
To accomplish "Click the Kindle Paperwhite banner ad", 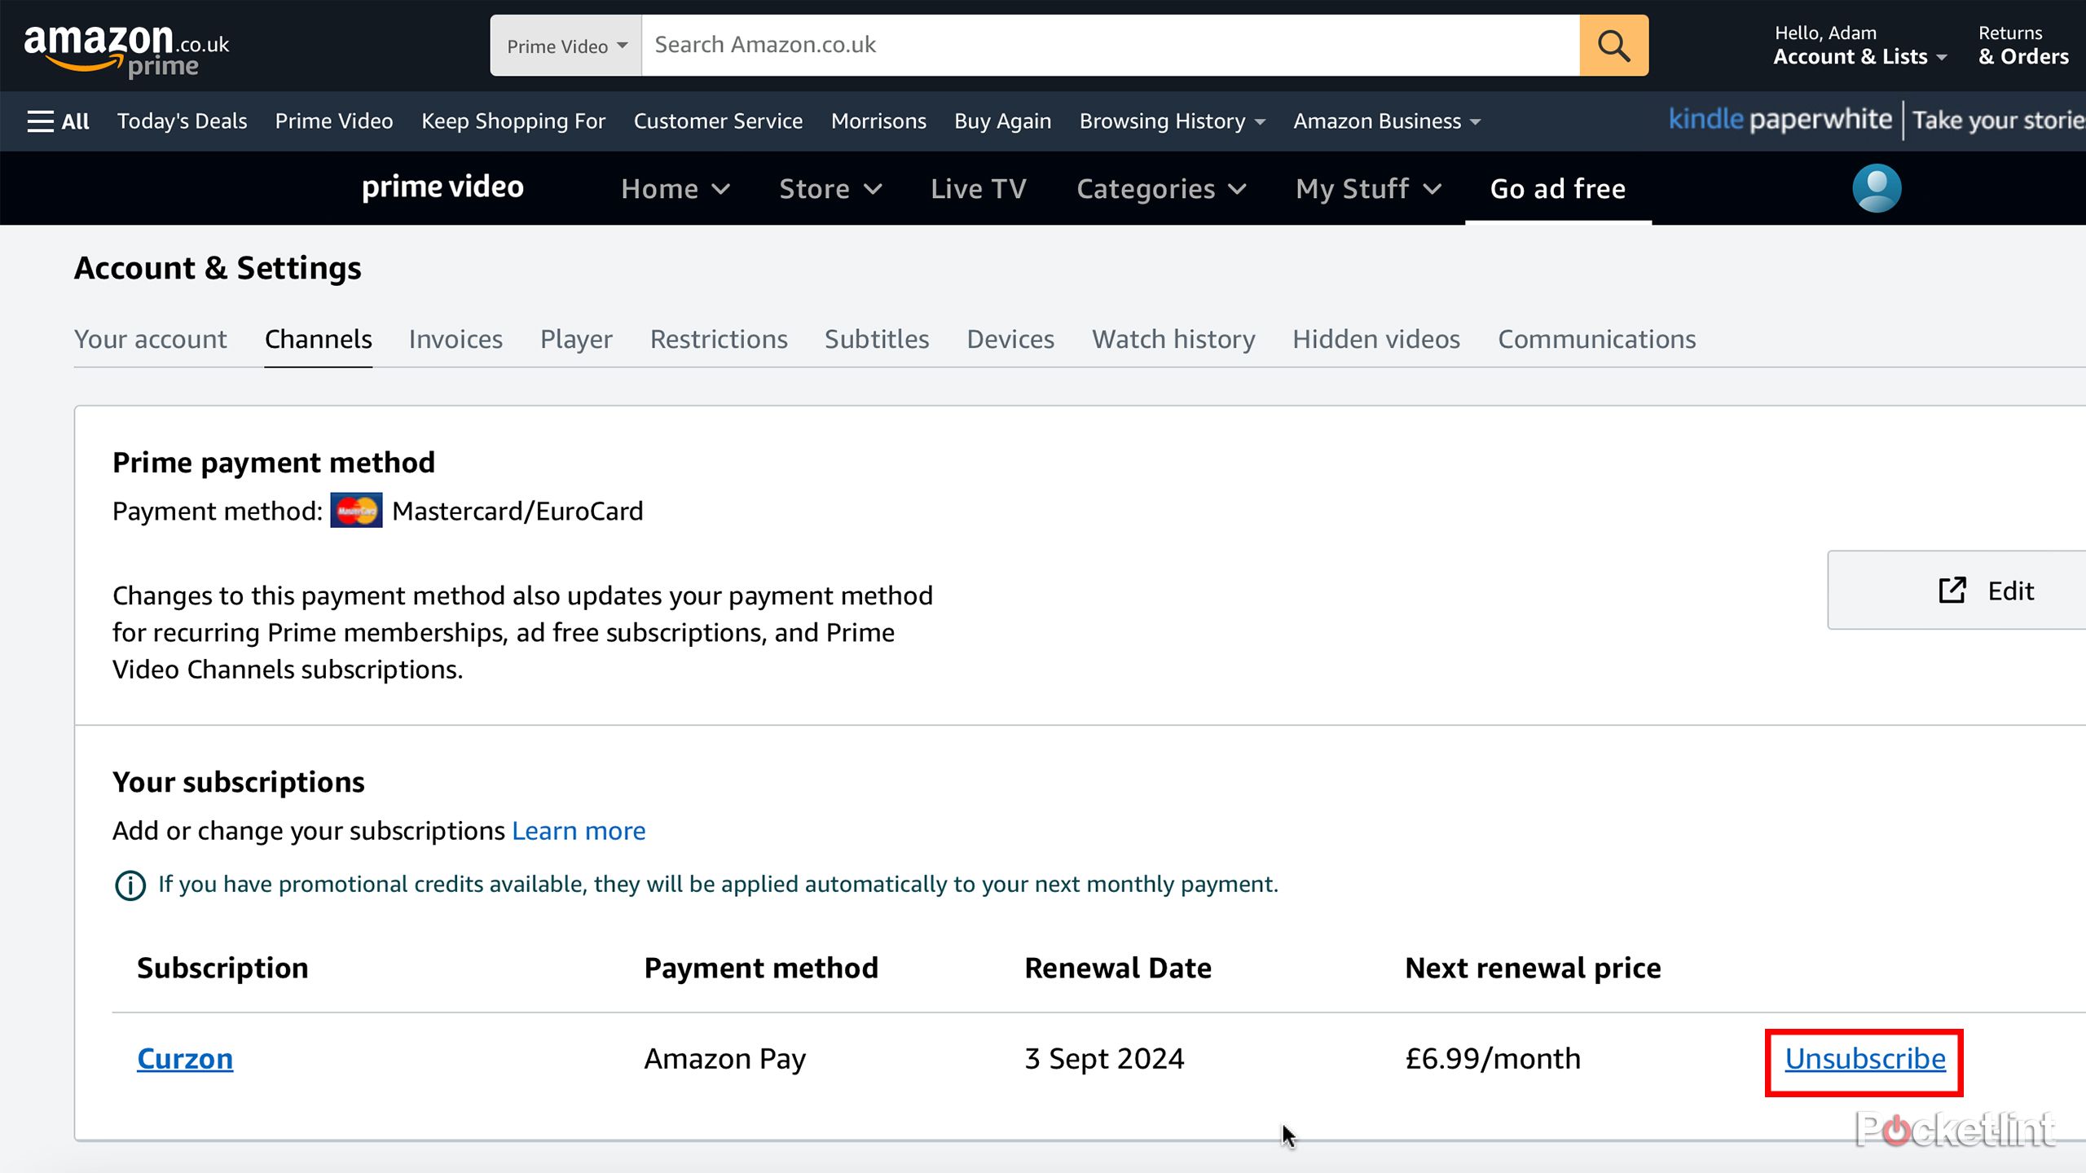I will (x=1874, y=121).
